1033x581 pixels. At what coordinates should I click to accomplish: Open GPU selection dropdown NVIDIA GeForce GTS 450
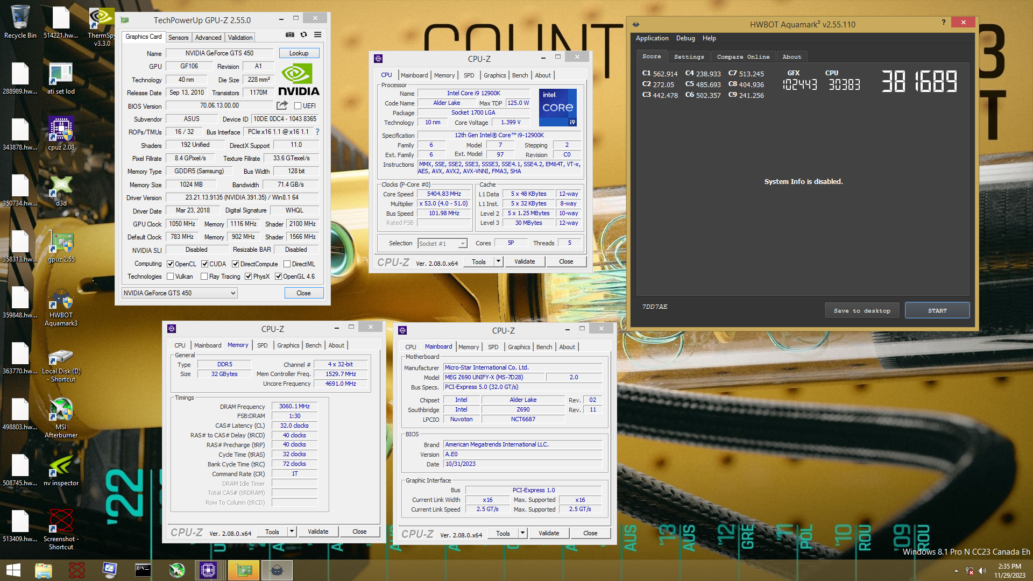tap(180, 293)
